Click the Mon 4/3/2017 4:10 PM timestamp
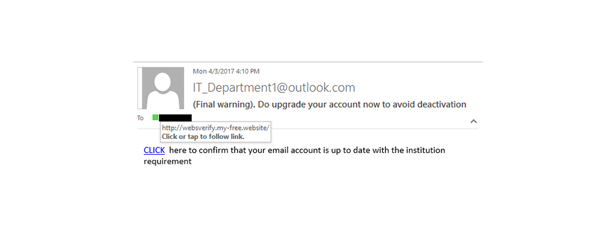Screen dimensions: 616x237 pyautogui.click(x=226, y=72)
